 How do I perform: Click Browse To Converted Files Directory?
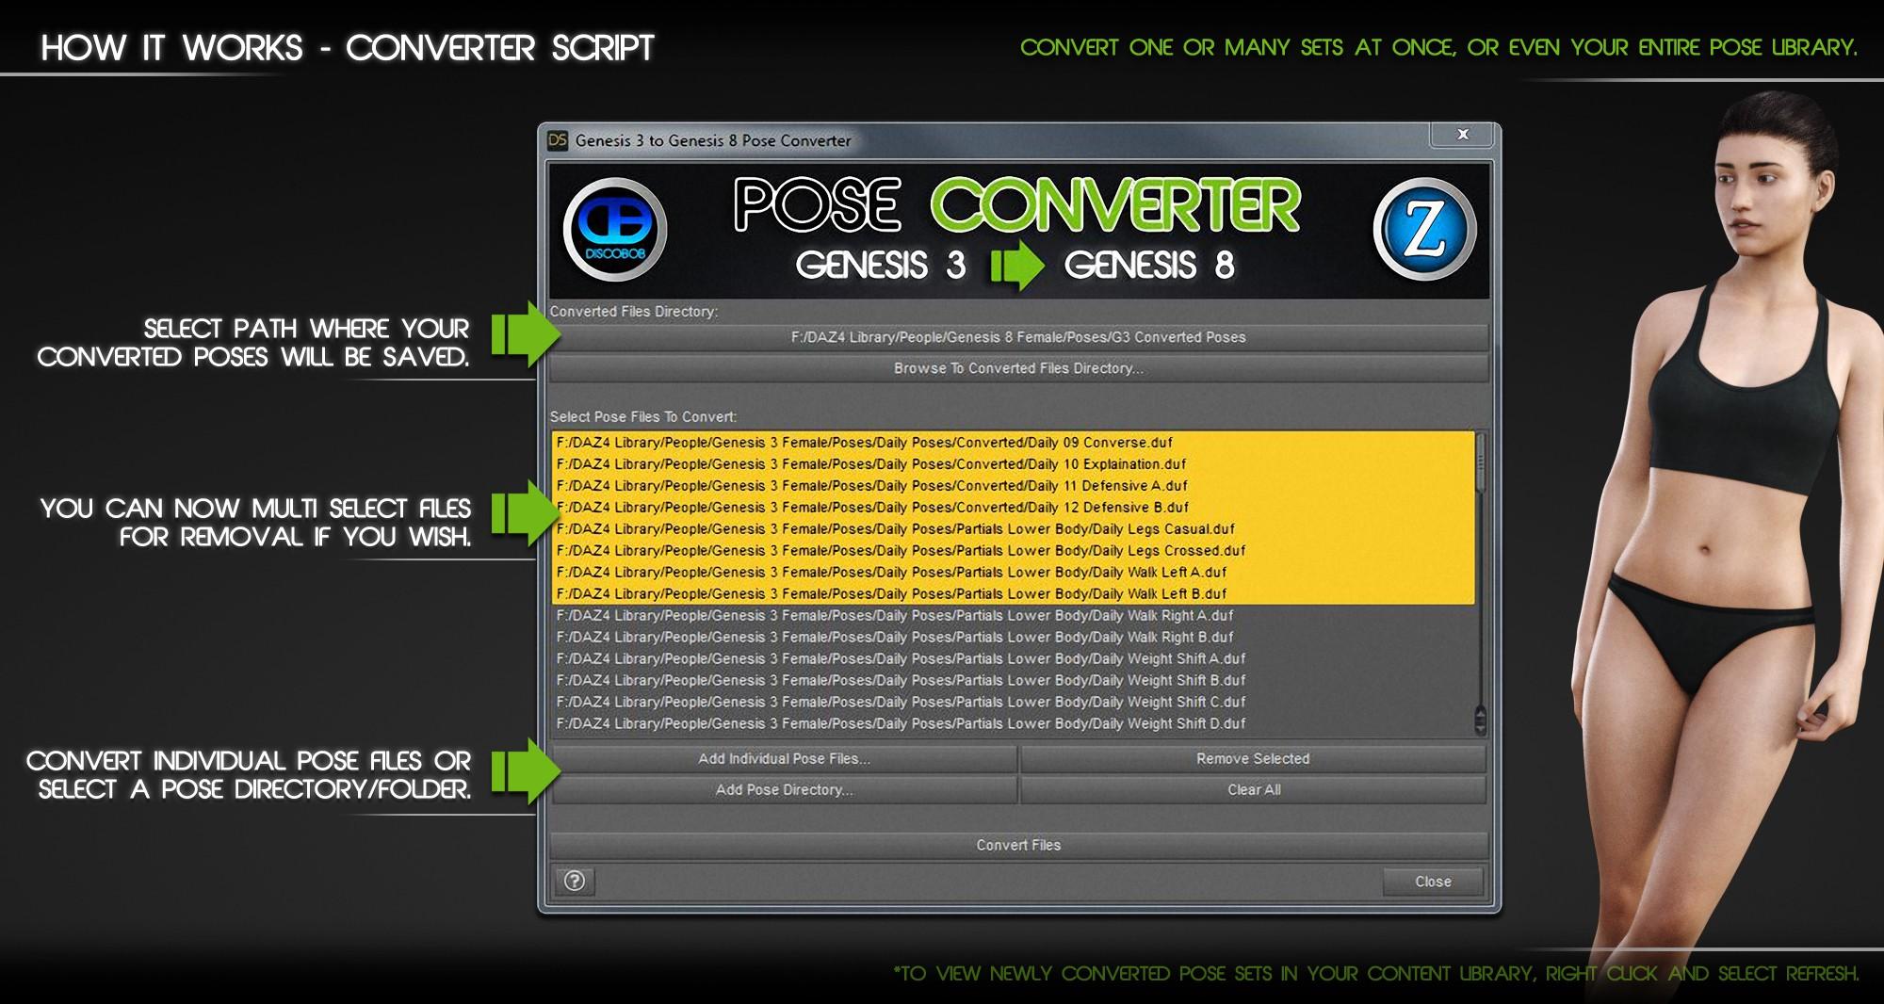pos(1018,368)
